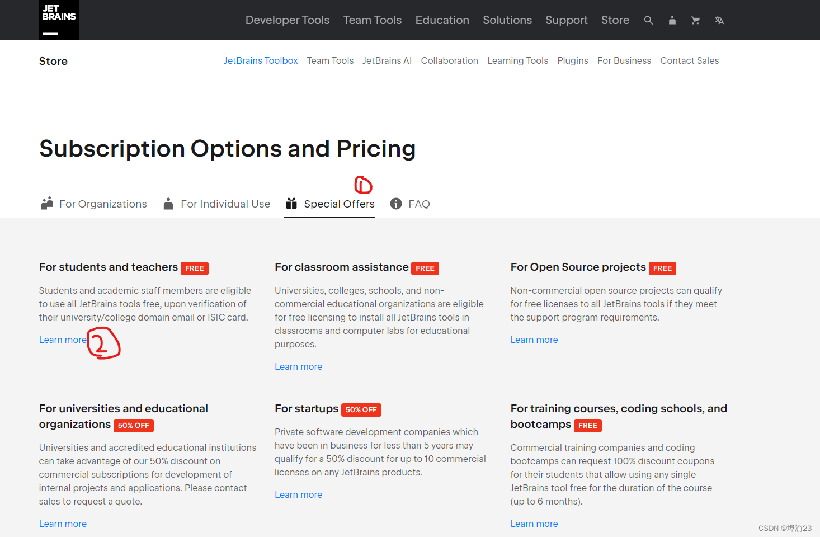The image size is (820, 537).
Task: Click the Store heading link
Action: coord(53,61)
